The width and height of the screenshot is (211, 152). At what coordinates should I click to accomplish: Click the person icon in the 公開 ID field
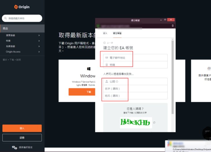click(x=107, y=81)
